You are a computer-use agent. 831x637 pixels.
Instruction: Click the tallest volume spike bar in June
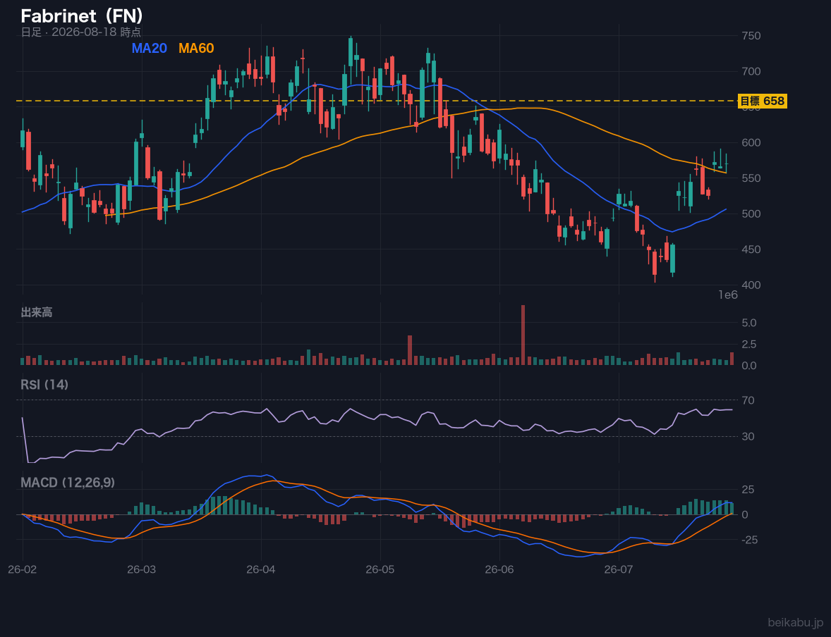(523, 335)
